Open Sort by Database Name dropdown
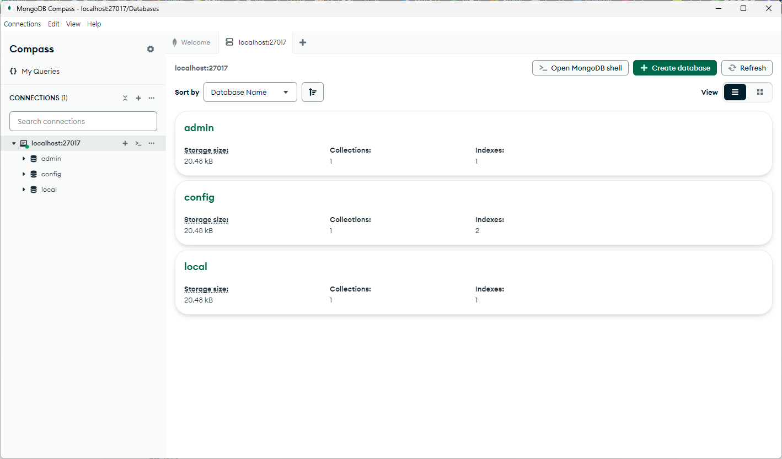 pyautogui.click(x=250, y=92)
